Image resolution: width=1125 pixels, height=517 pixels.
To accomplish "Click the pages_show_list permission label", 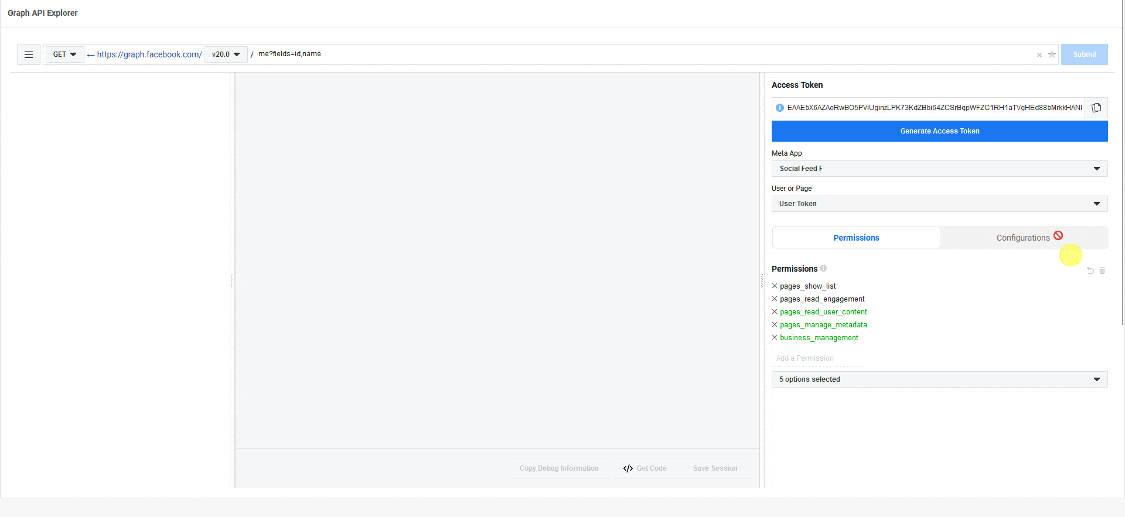I will (x=807, y=286).
